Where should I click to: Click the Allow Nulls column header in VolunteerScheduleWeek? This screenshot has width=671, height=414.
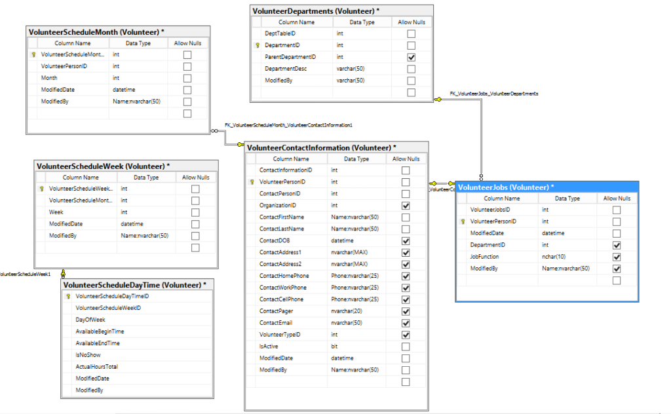(195, 177)
